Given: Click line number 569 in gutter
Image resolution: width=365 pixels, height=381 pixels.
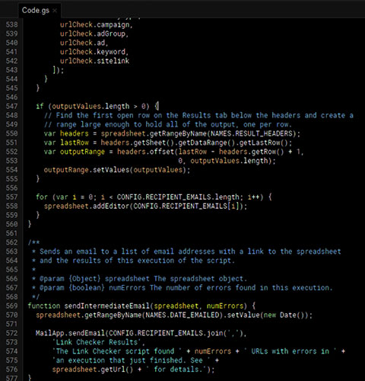Looking at the screenshot, I should tap(12, 306).
